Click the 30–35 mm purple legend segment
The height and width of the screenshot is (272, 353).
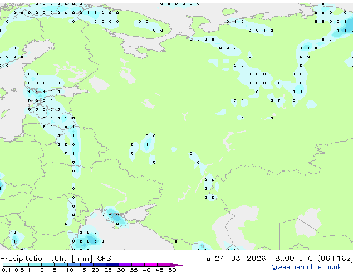pos(125,265)
